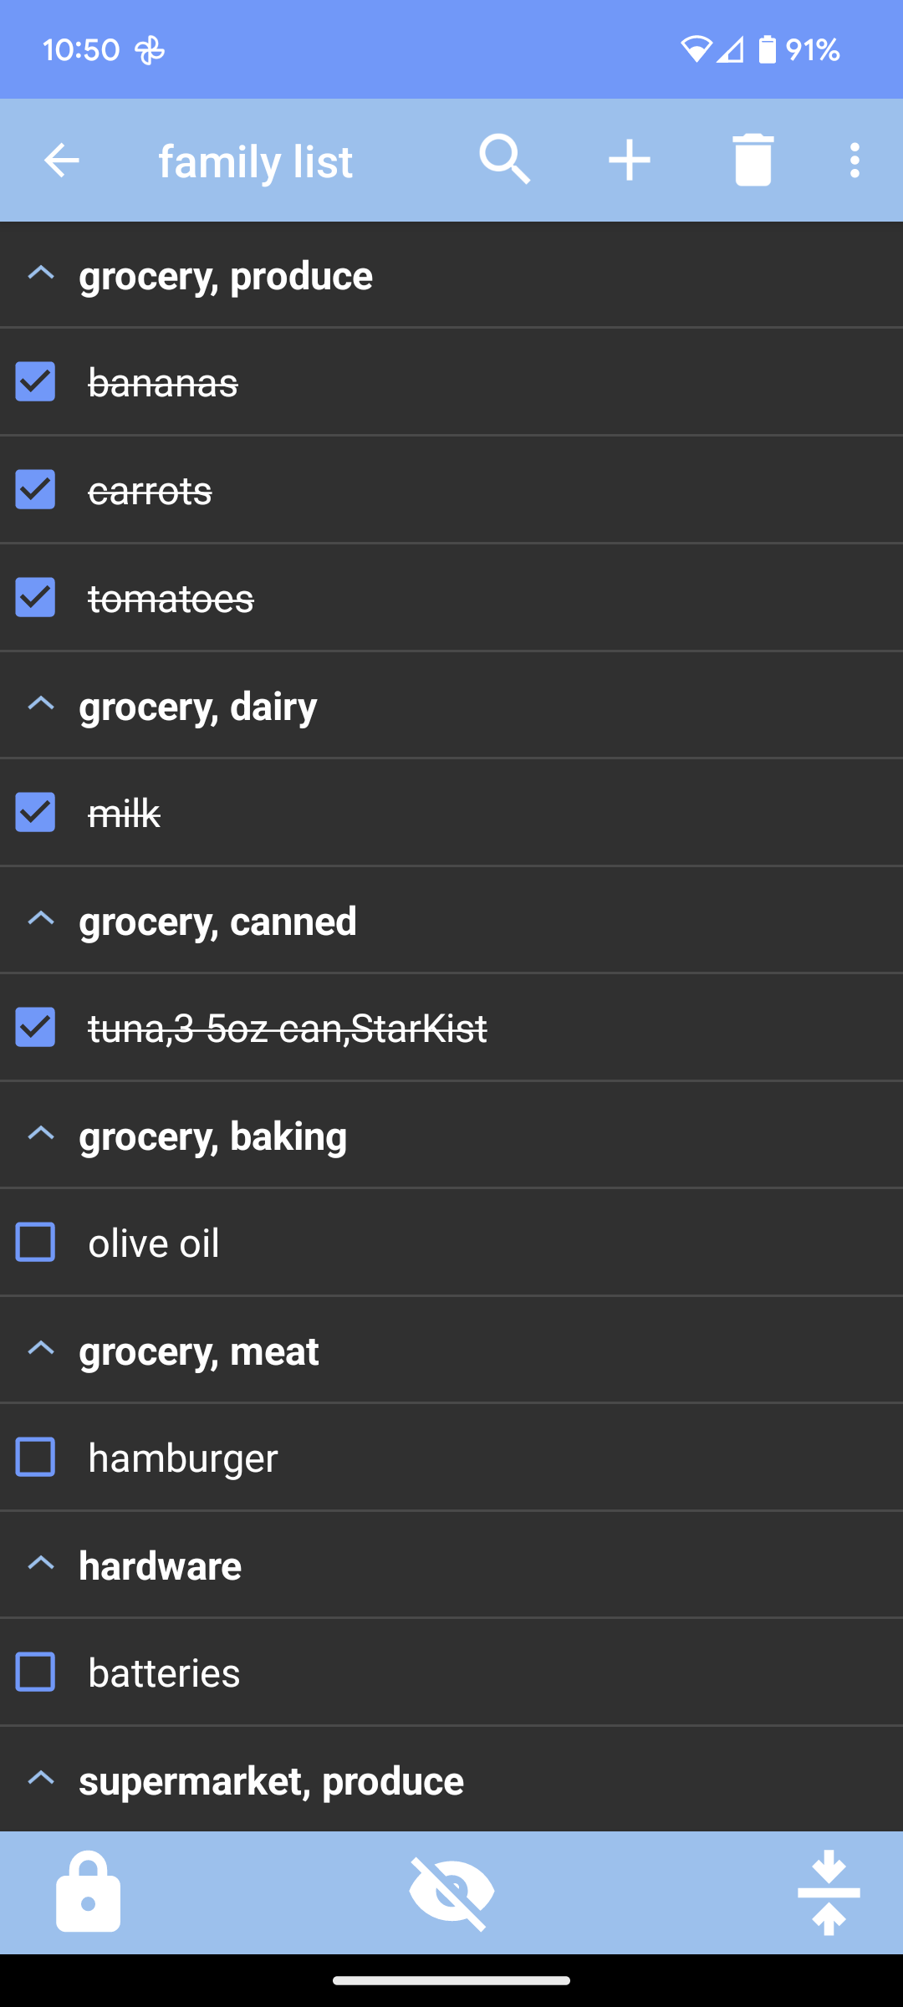This screenshot has width=903, height=2007.
Task: Collapse the grocery, produce section
Action: [41, 274]
